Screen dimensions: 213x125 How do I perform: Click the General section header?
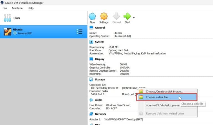click(100, 27)
